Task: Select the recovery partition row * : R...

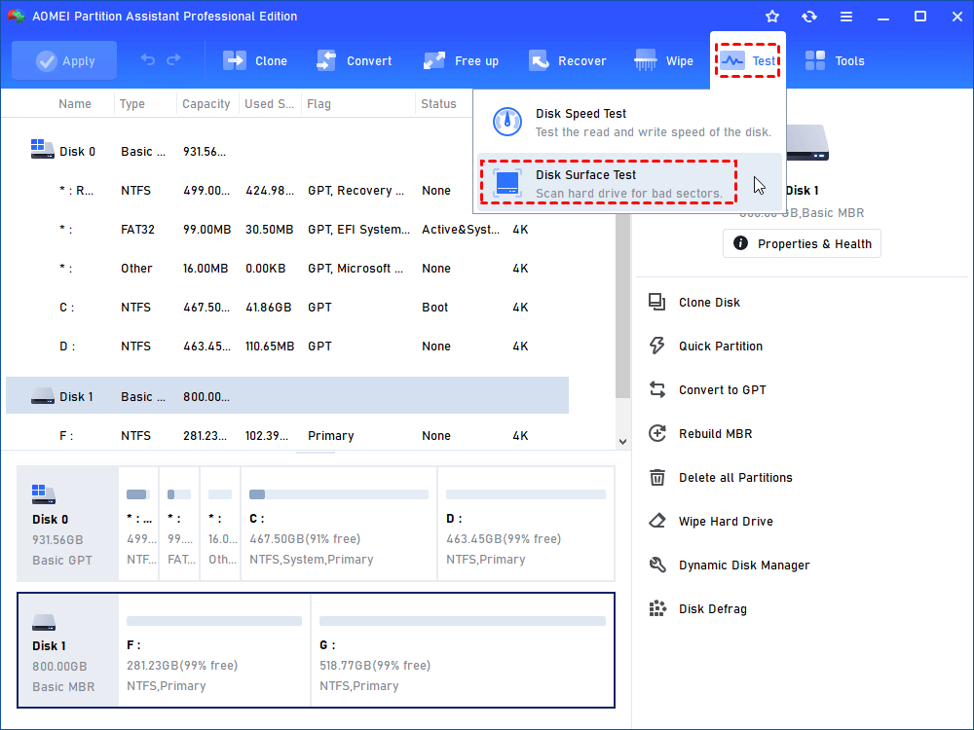Action: click(x=287, y=191)
